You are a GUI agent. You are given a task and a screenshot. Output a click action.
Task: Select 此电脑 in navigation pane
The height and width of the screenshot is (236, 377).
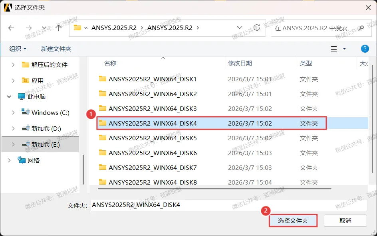[37, 97]
